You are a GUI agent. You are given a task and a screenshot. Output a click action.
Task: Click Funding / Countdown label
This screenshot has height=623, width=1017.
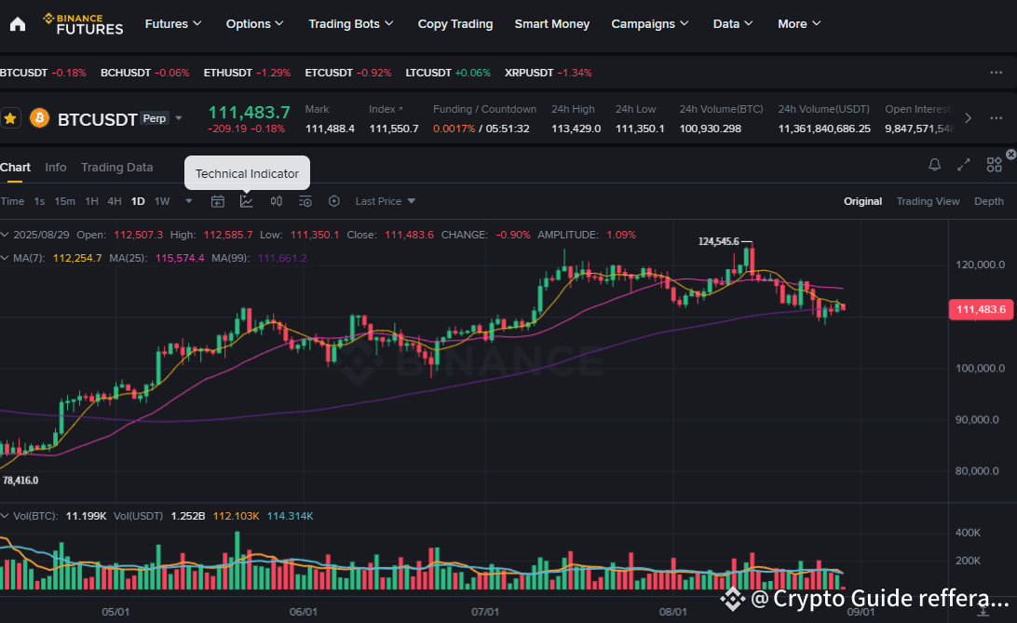tap(484, 109)
